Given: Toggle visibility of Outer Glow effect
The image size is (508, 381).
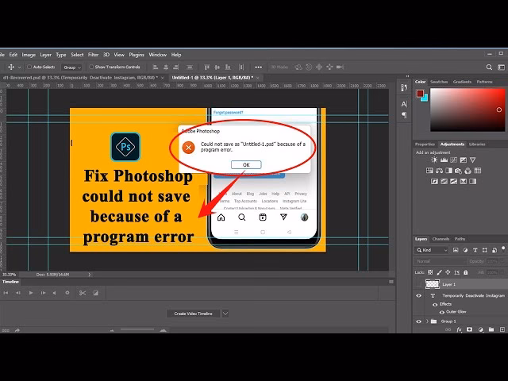Looking at the screenshot, I should click(442, 312).
